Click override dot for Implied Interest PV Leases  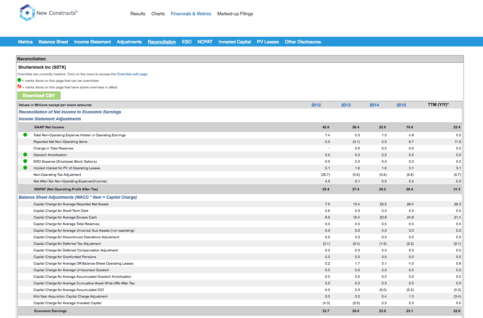(25, 168)
